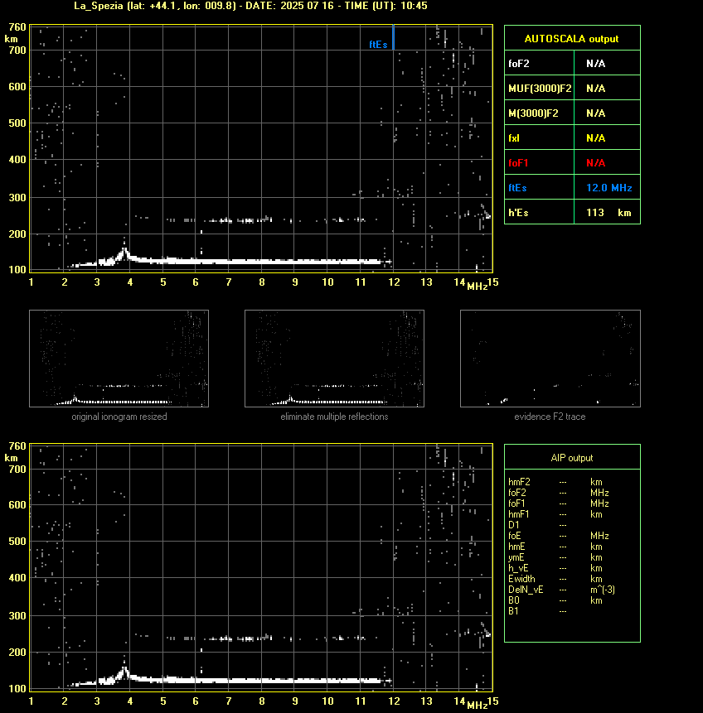703x713 pixels.
Task: Click the 'original ionogram resized' caption
Action: click(x=119, y=417)
